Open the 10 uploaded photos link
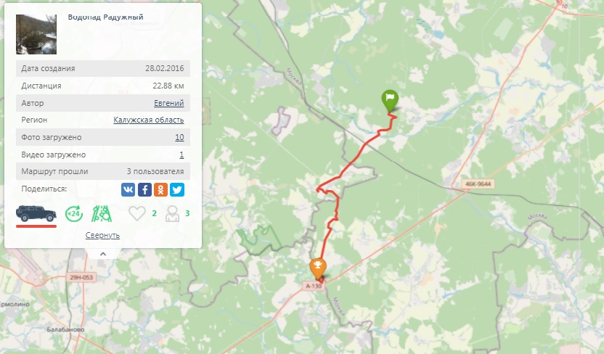The height and width of the screenshot is (354, 604). coord(179,137)
